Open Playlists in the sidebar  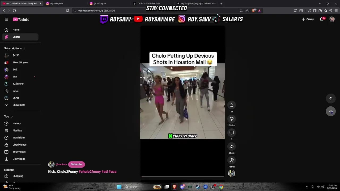tap(20, 131)
